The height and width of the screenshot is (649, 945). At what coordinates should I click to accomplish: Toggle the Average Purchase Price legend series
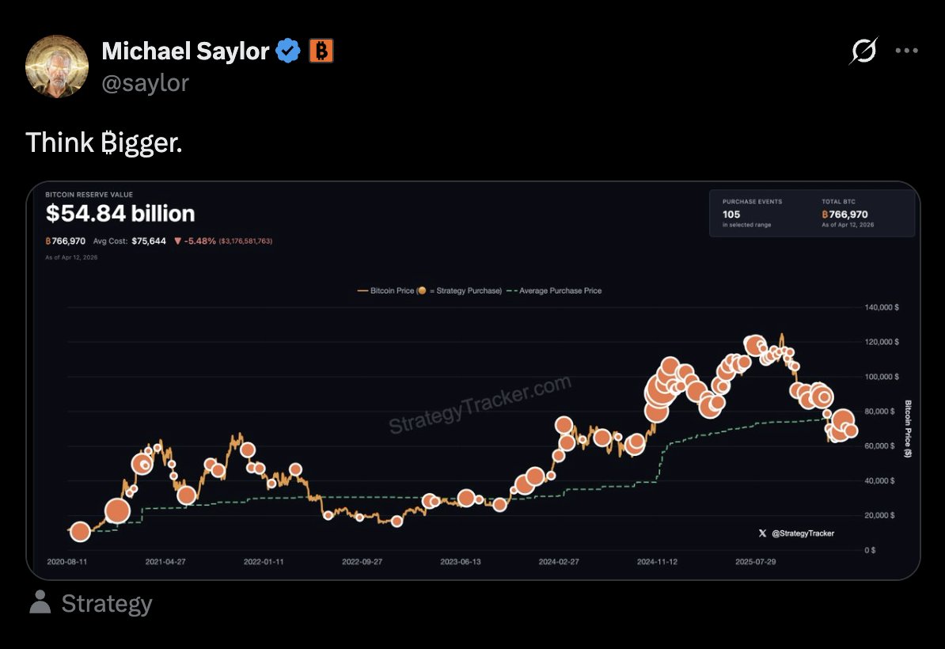tap(554, 290)
